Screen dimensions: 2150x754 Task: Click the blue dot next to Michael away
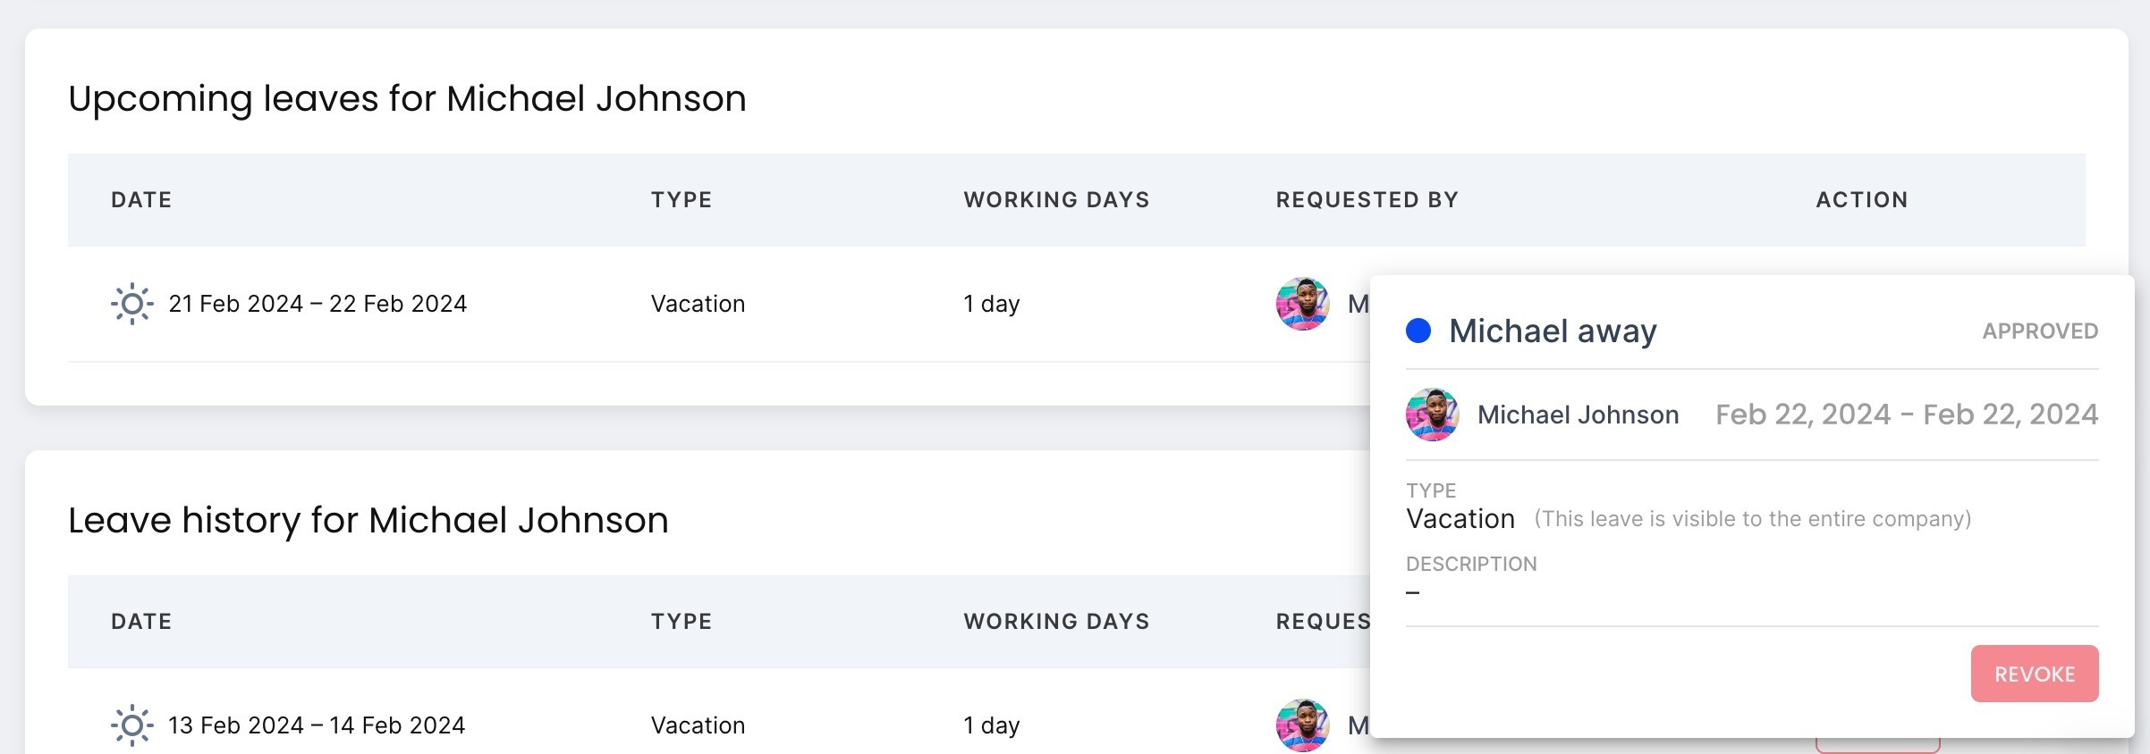[1418, 331]
